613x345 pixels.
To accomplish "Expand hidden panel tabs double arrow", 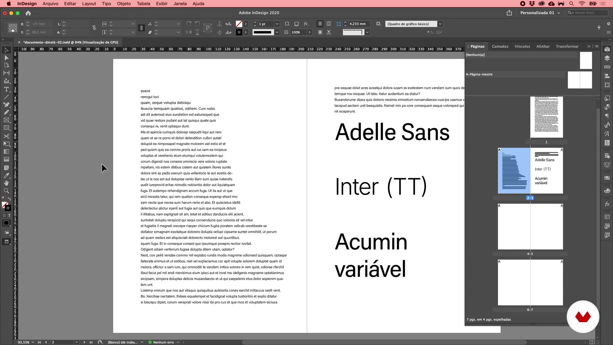I will 589,46.
